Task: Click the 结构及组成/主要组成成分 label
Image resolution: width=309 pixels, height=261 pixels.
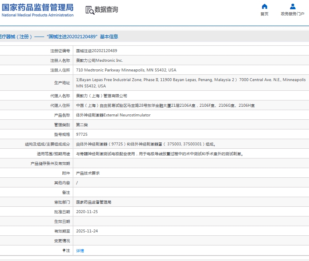Action: (x=48, y=144)
